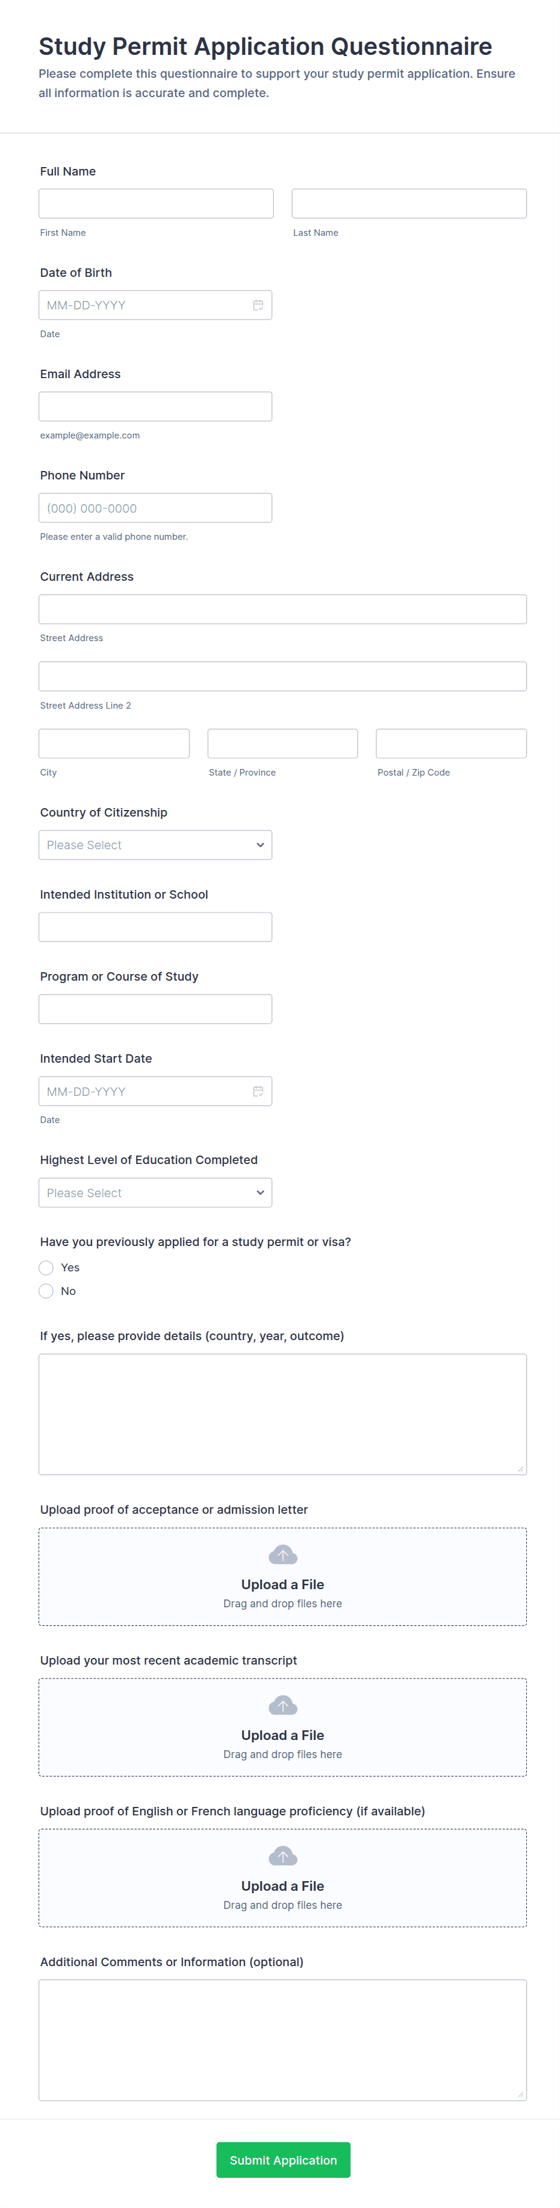
Task: Open the Date of Birth calendar icon
Action: (258, 305)
